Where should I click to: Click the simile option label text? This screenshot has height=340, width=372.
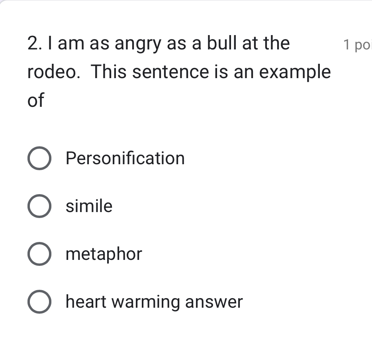(89, 206)
